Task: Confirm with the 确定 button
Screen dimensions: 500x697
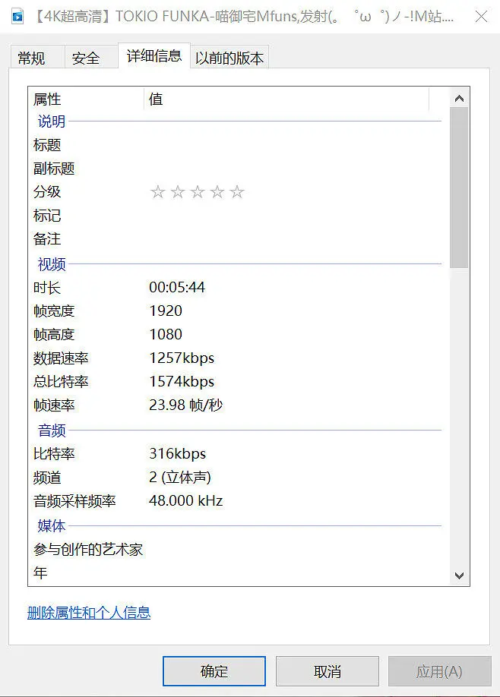Action: pos(214,671)
